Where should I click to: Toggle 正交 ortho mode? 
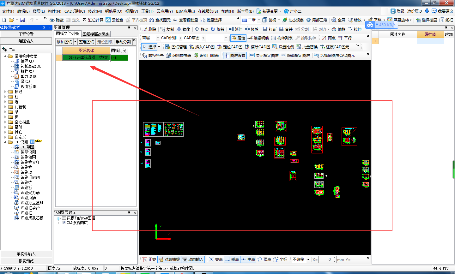(x=149, y=259)
